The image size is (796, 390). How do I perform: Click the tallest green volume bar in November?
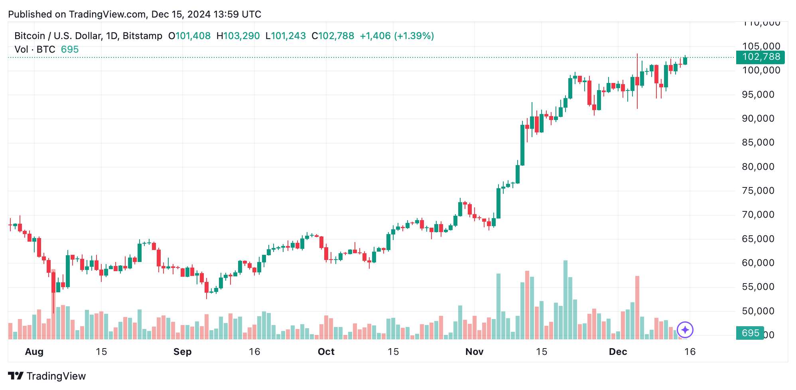(x=565, y=300)
